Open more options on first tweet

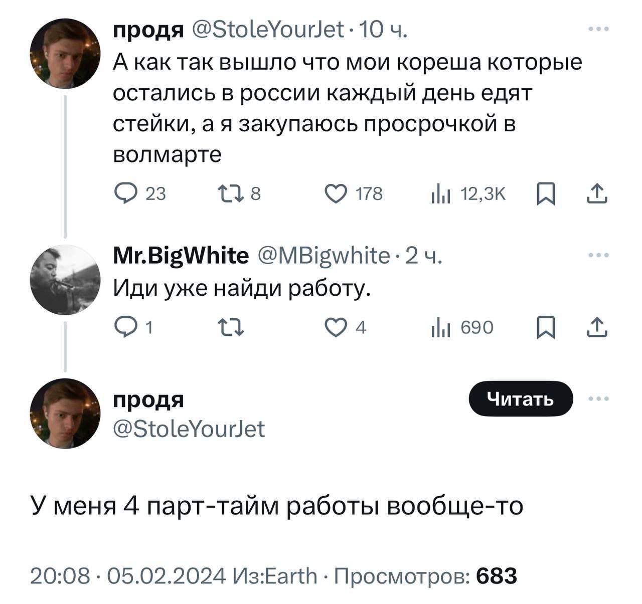(598, 29)
